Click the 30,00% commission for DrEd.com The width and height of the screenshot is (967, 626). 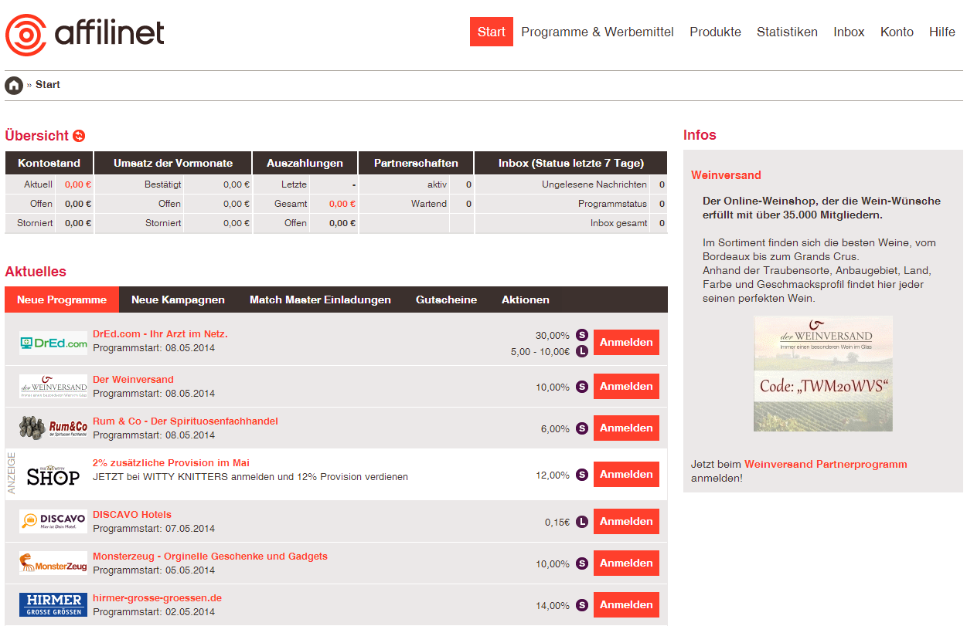pyautogui.click(x=553, y=336)
